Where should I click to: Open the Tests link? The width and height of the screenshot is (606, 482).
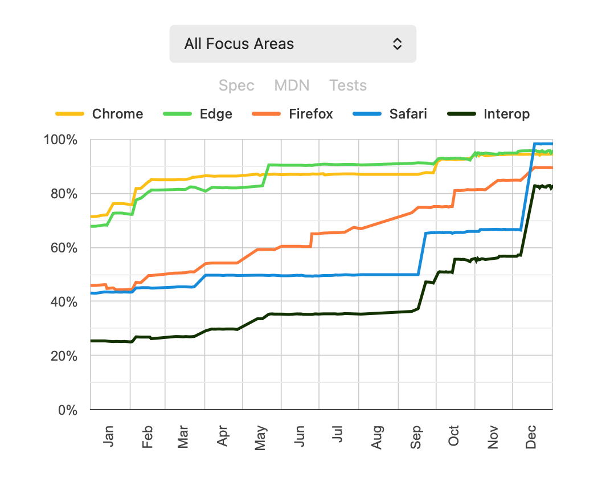pyautogui.click(x=348, y=85)
